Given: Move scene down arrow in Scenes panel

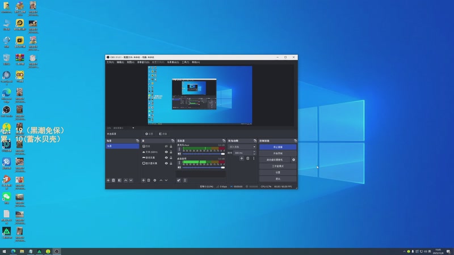Looking at the screenshot, I should pos(131,180).
